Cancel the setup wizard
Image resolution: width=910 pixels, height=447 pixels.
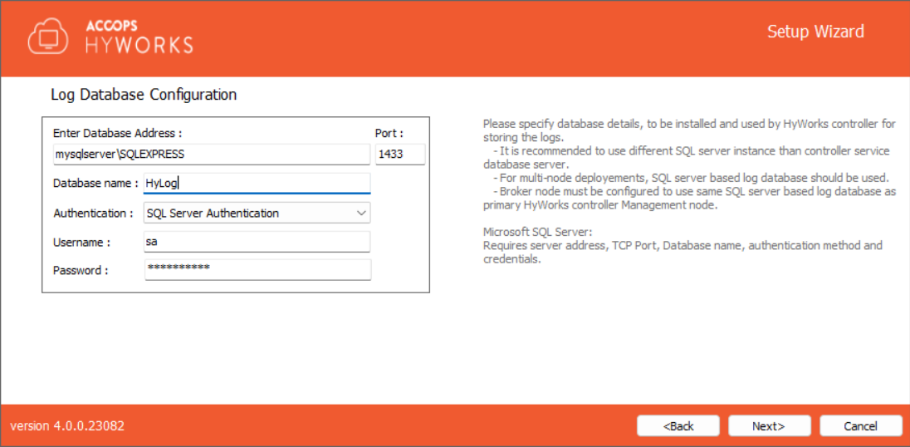(x=860, y=425)
